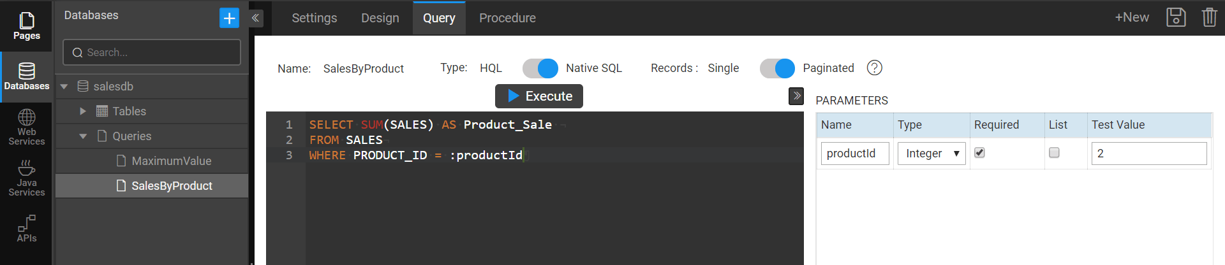Collapse the Databases panel with the chevron
The height and width of the screenshot is (265, 1225).
point(255,18)
